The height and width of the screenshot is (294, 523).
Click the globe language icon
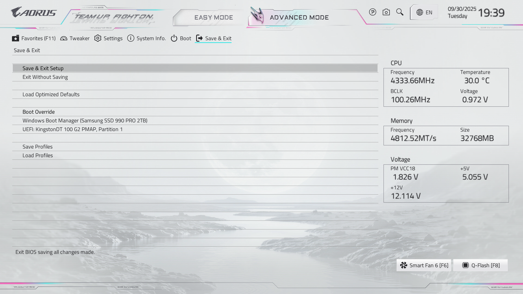420,13
